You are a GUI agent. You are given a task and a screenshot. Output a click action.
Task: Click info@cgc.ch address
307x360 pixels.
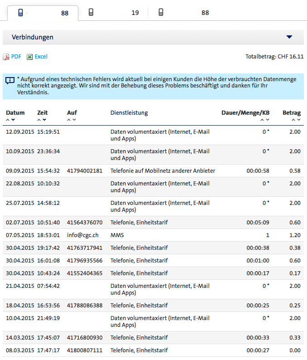tap(83, 235)
